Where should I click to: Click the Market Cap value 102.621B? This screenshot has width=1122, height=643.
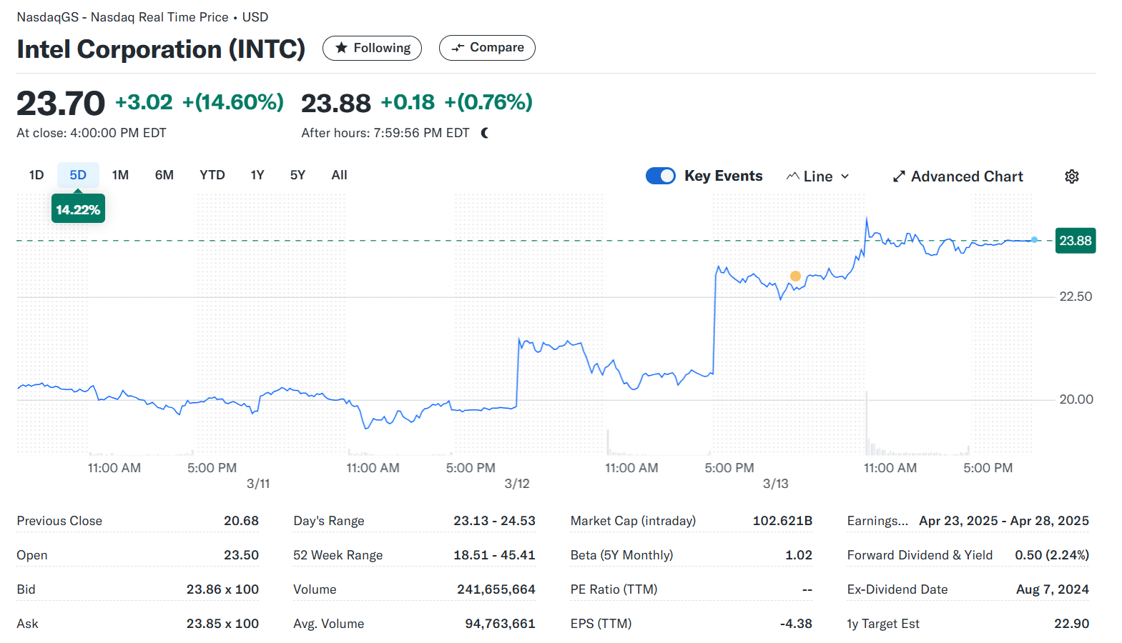782,521
